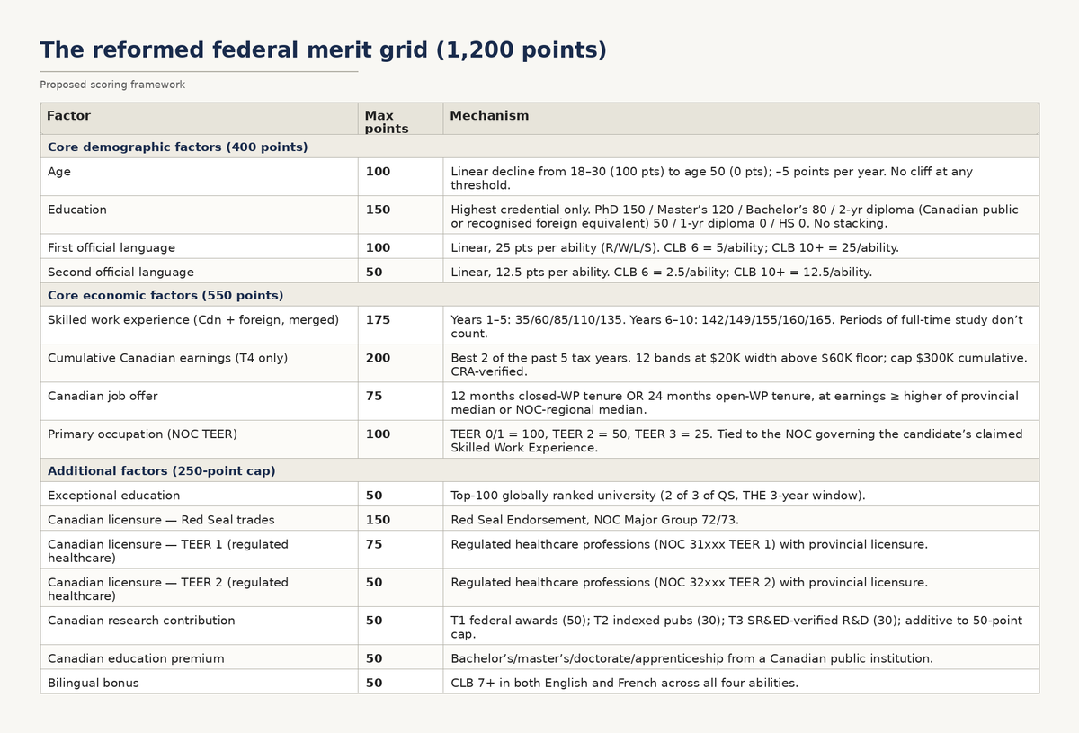Select the "T1 federal awards (50)" mechanism text
1079x733 pixels.
[x=736, y=626]
